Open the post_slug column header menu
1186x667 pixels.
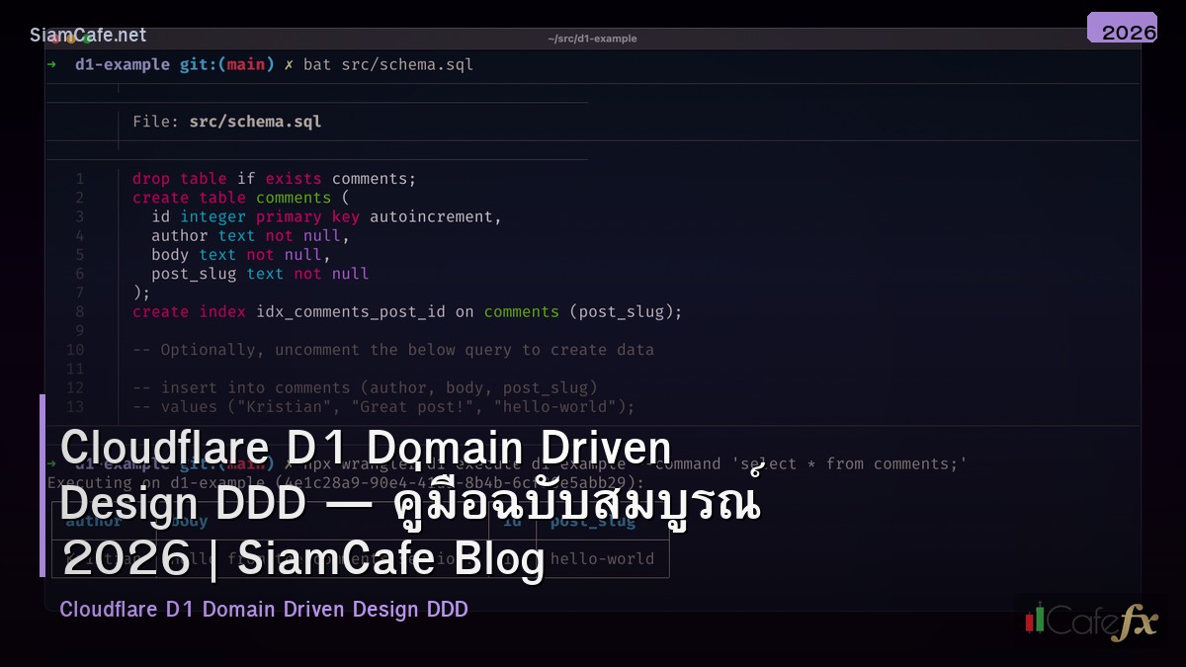(x=593, y=521)
